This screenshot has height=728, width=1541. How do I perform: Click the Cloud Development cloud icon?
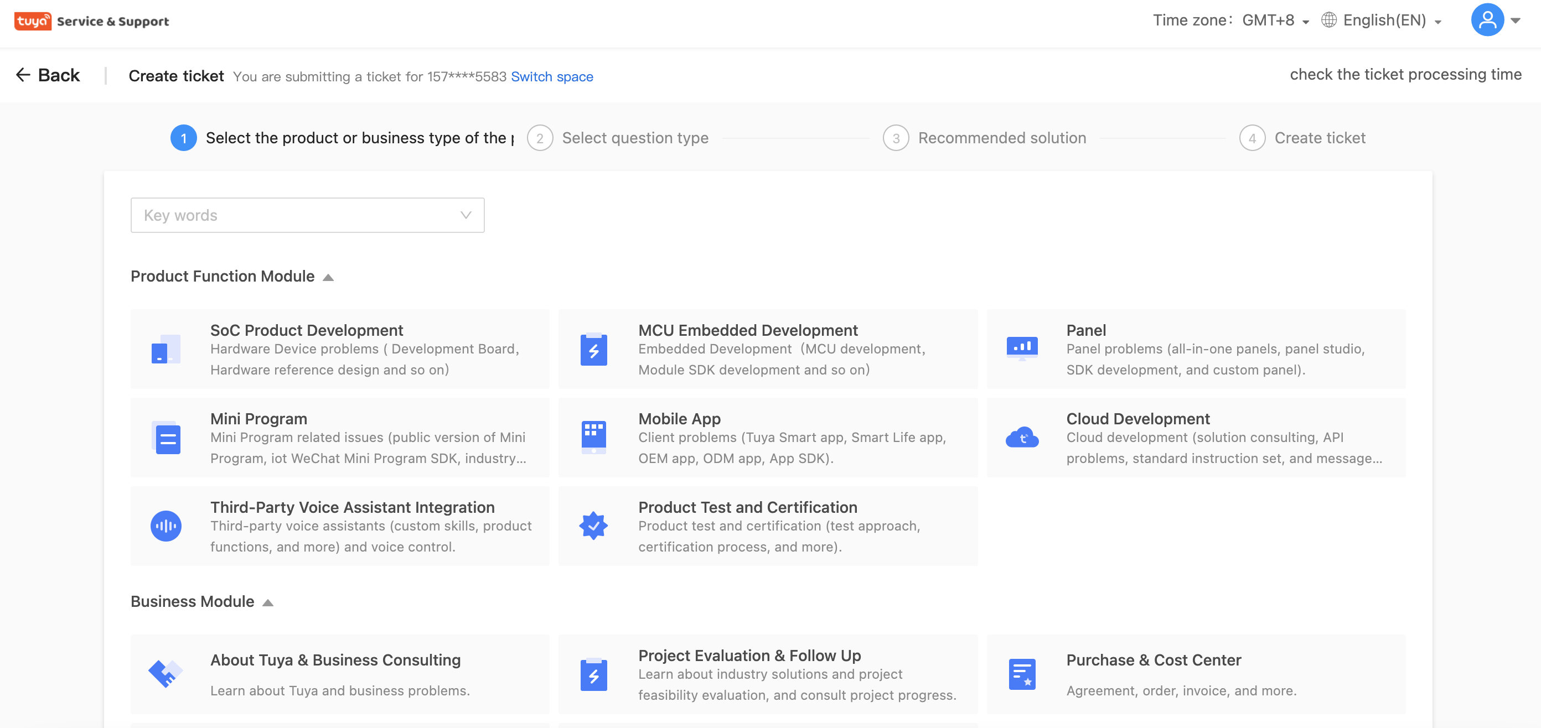1022,438
